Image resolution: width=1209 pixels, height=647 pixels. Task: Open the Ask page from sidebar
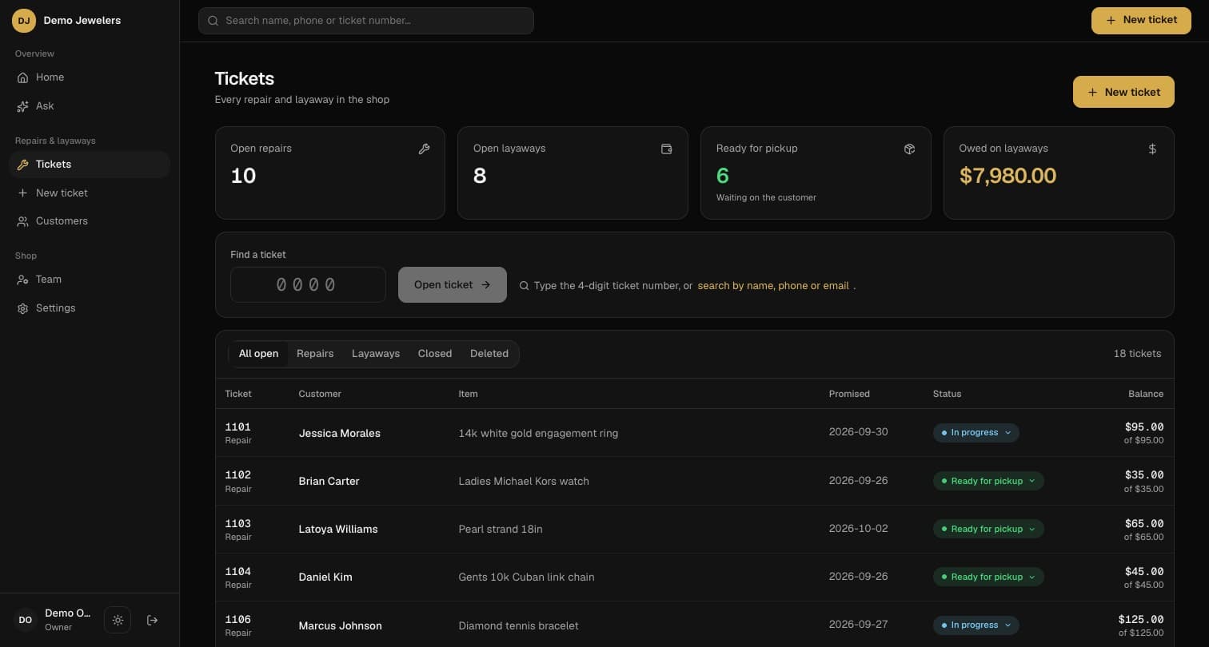pos(90,106)
